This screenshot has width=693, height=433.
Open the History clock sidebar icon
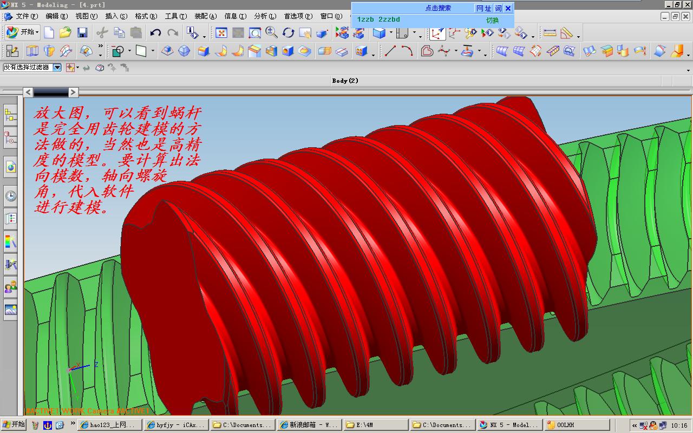click(x=10, y=195)
